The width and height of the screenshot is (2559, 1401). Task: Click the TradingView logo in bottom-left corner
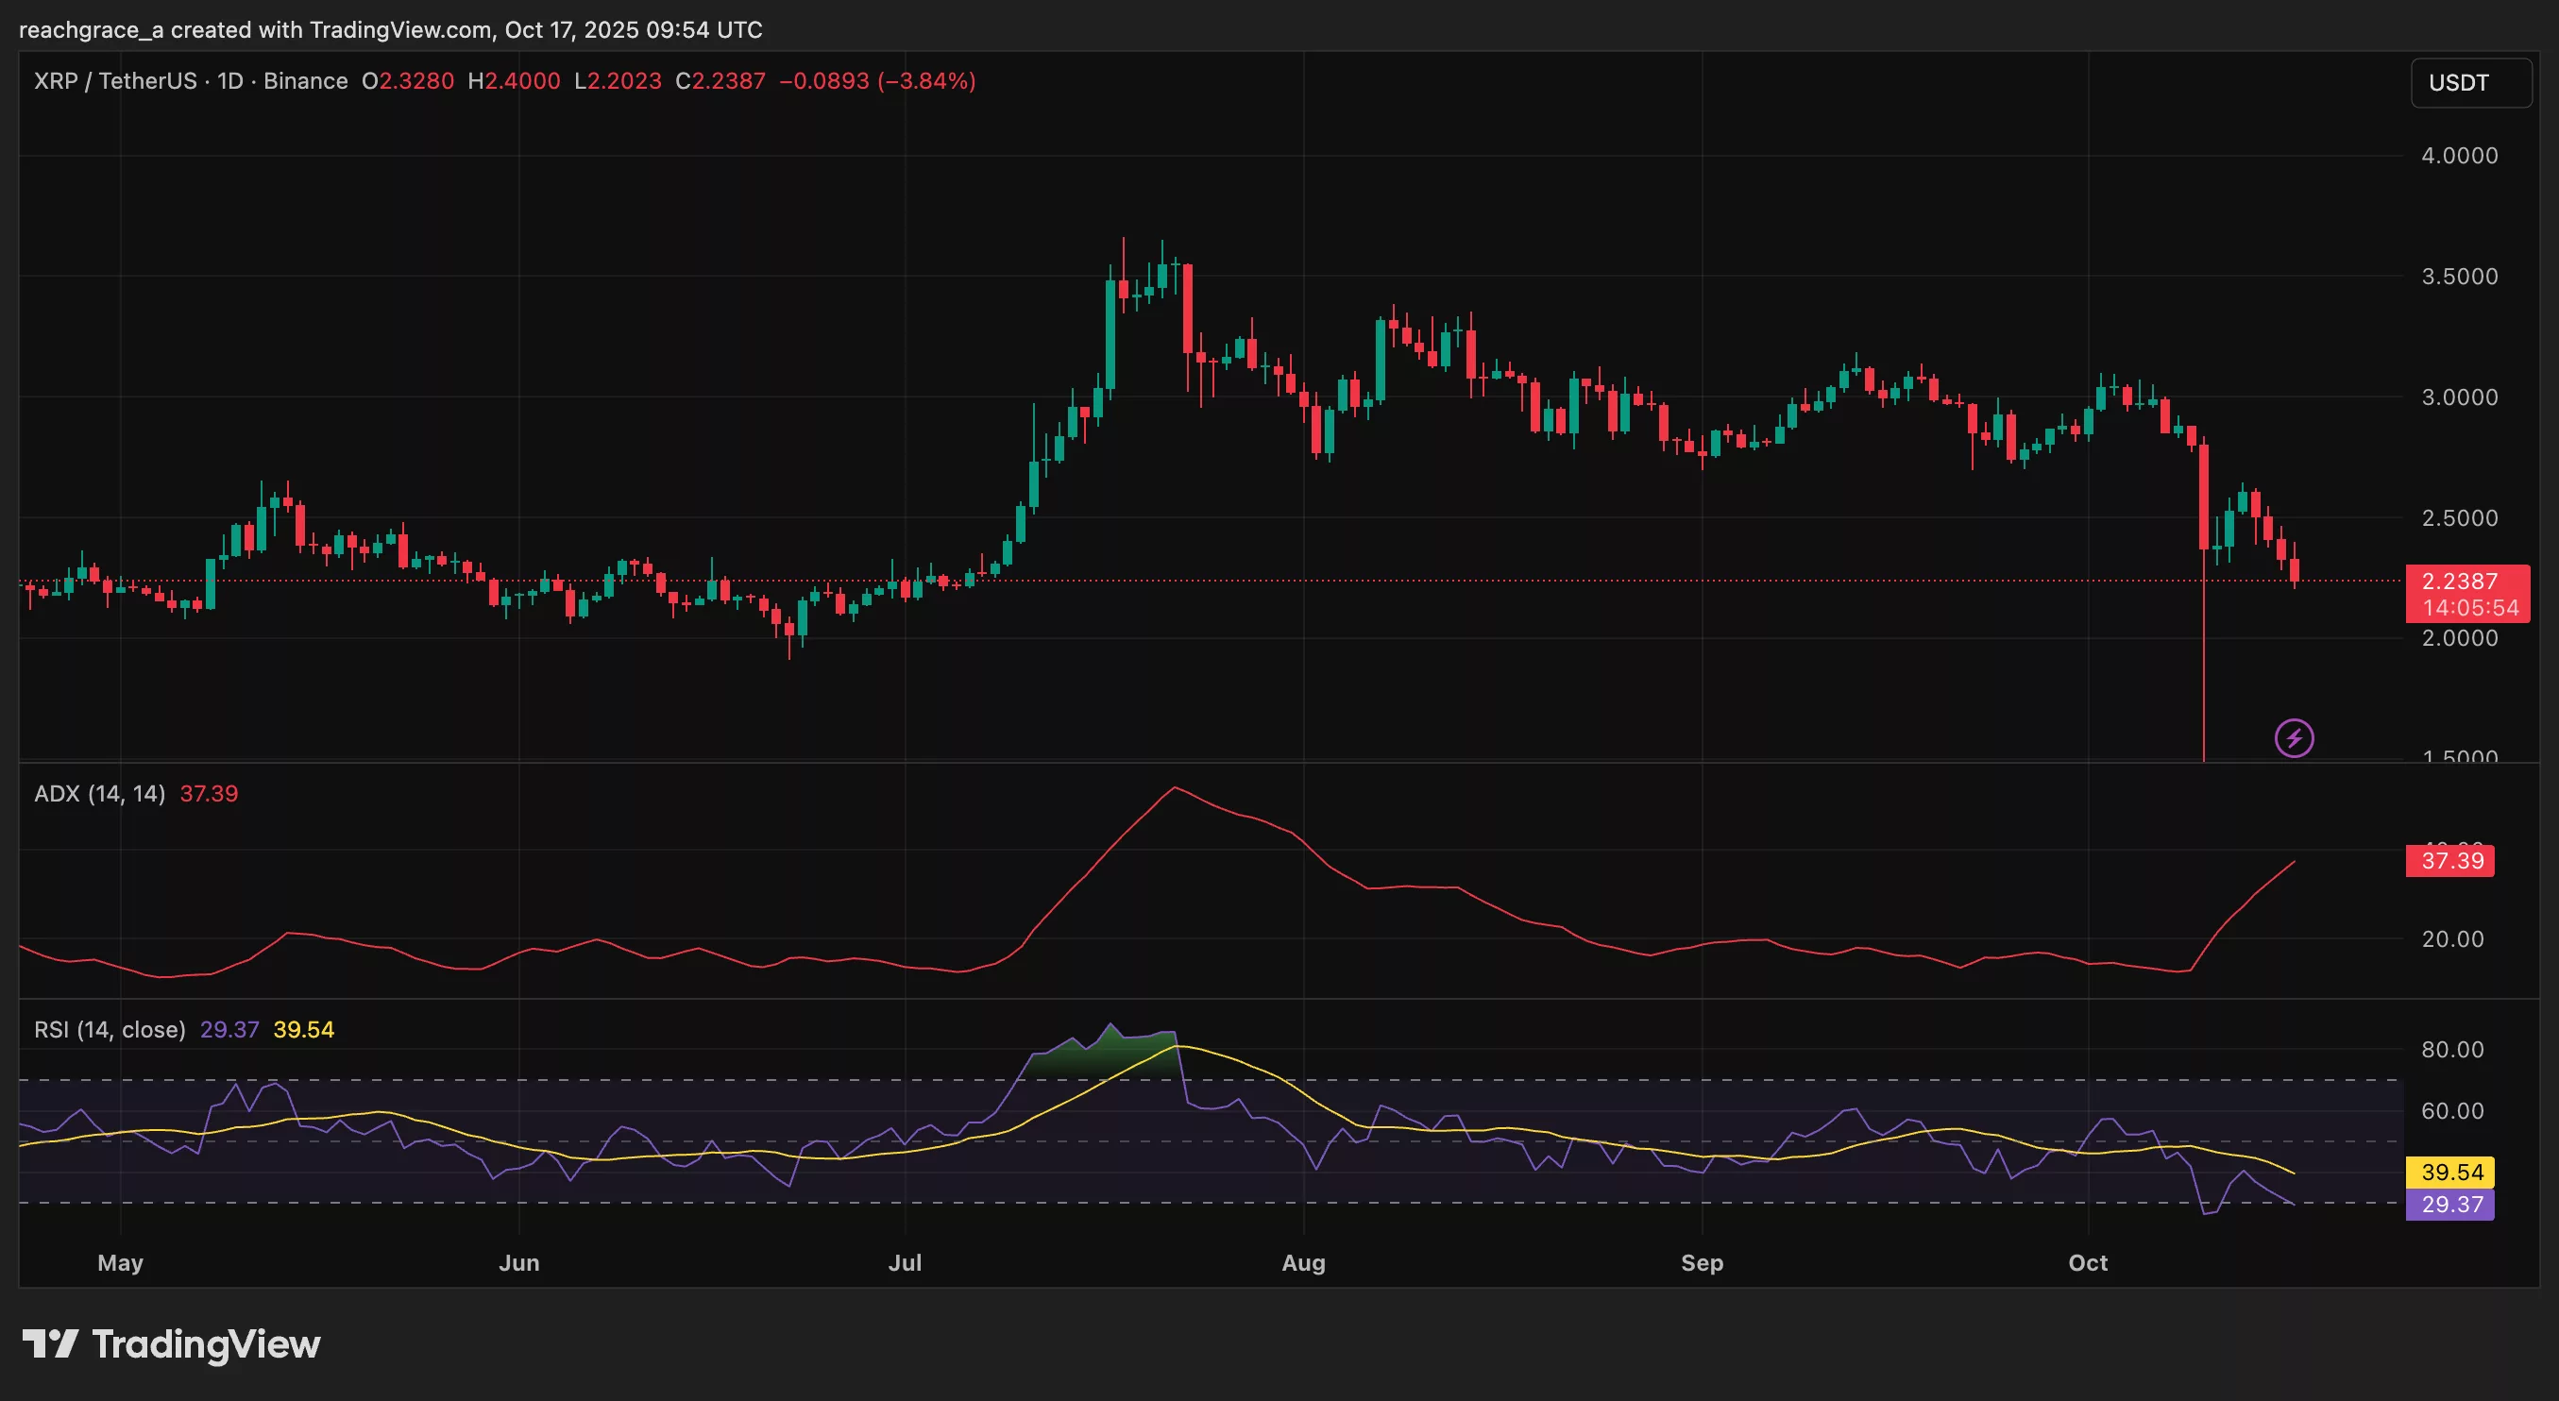(x=169, y=1345)
